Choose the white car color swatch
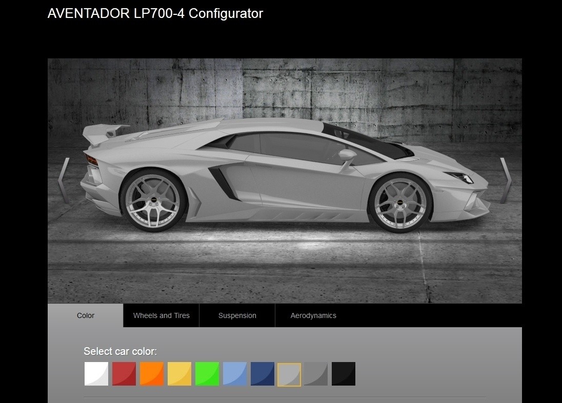The image size is (562, 403). (x=96, y=374)
